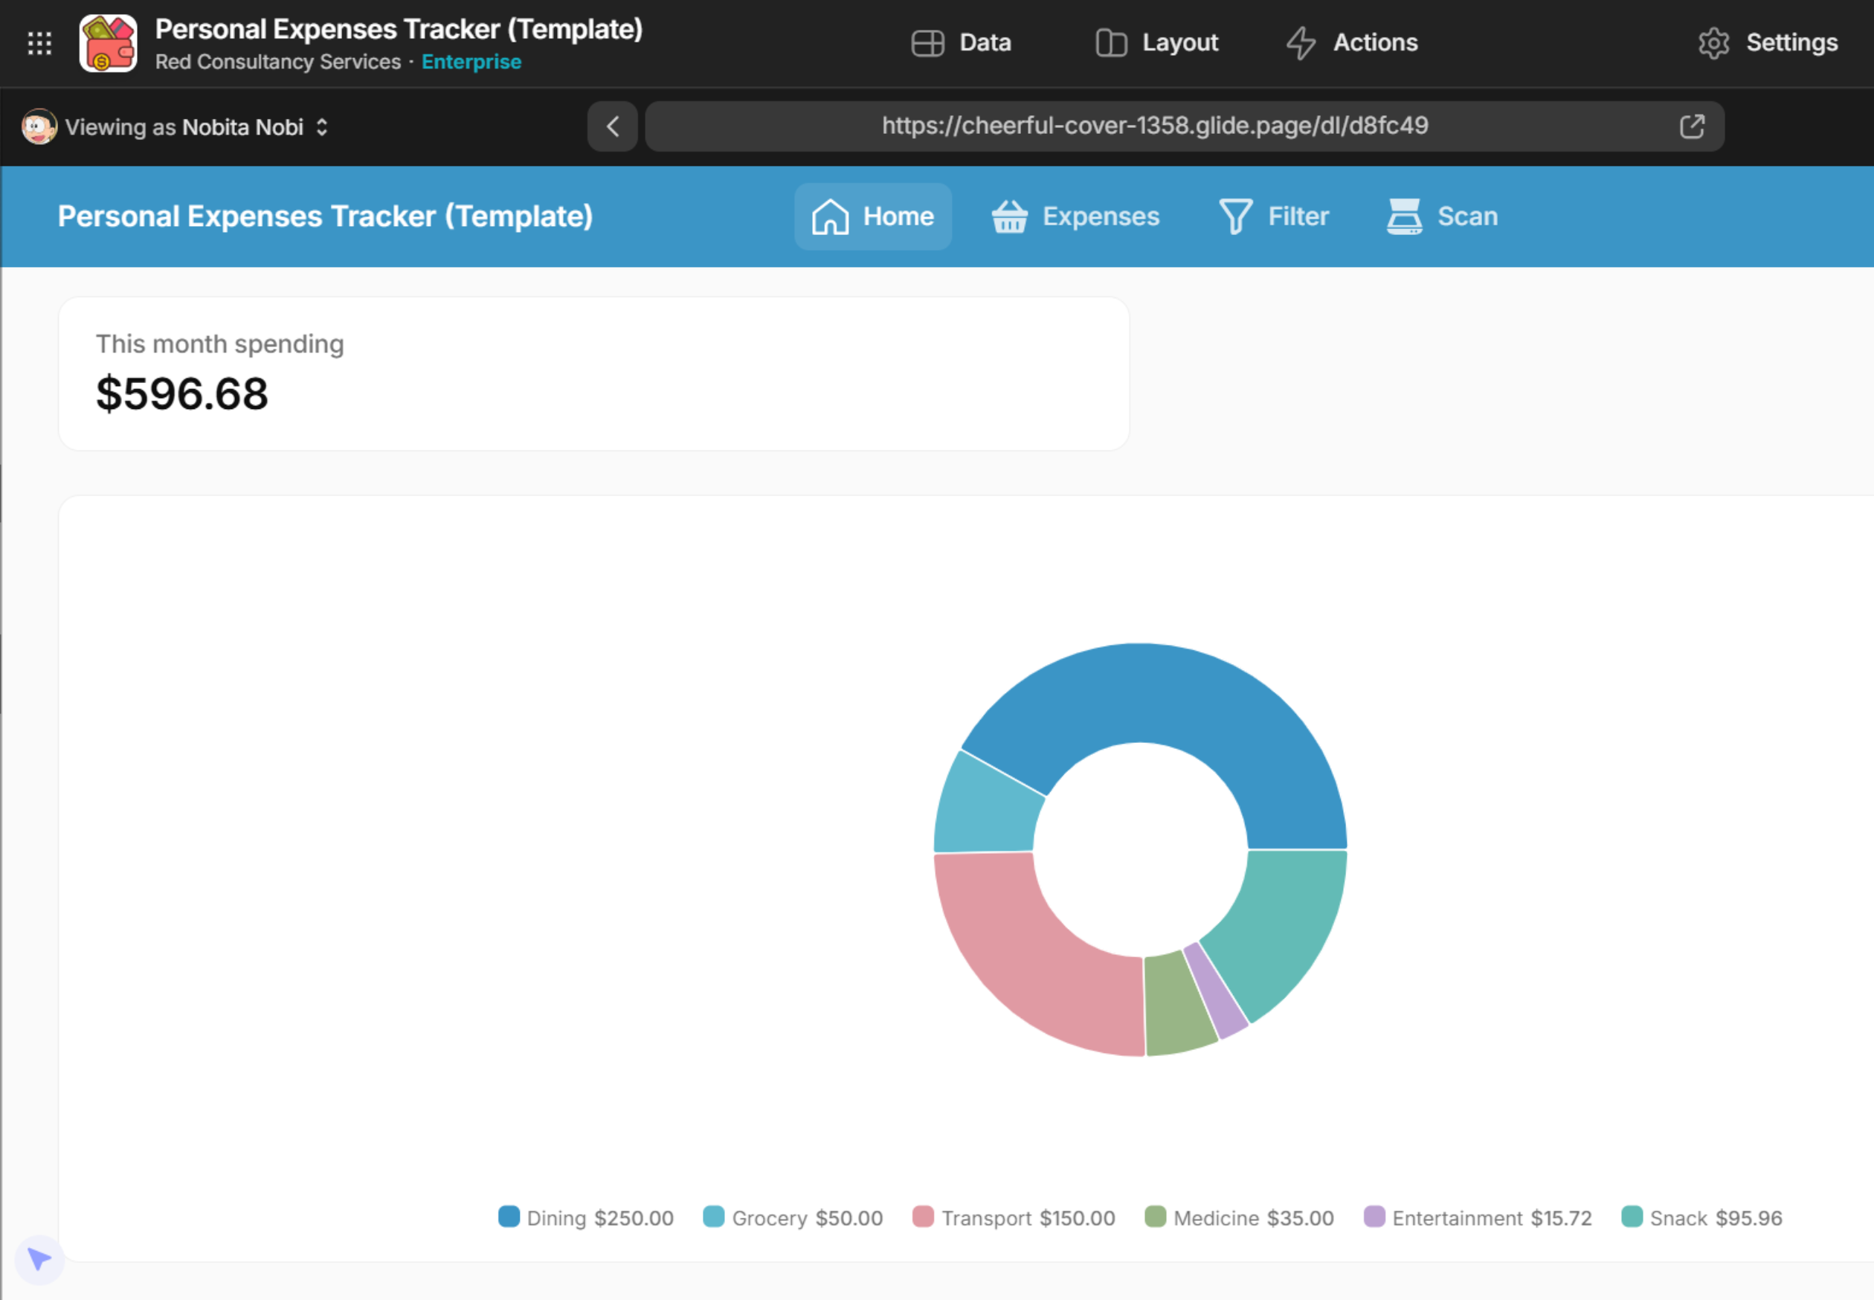Click Nobita Nobi's avatar picture
Image resolution: width=1874 pixels, height=1300 pixels.
38,127
